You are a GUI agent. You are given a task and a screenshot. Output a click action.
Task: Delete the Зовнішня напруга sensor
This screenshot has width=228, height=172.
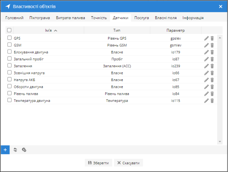[212, 73]
